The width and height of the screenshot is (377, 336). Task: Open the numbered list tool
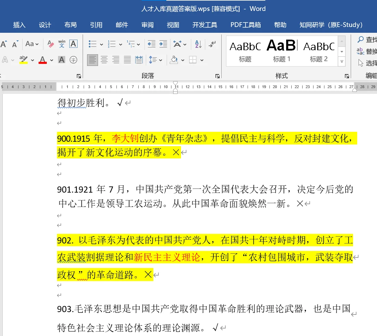click(111, 44)
